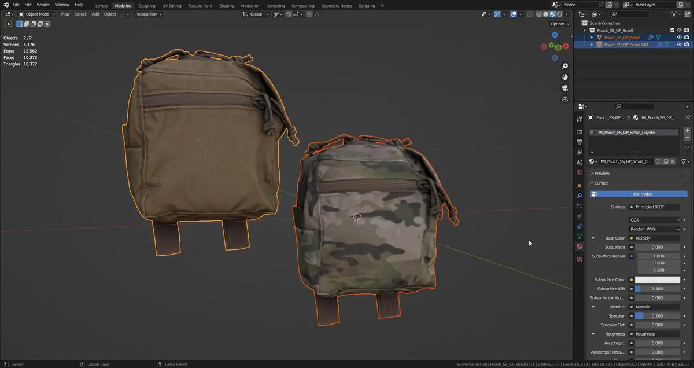Switch to the UV Editing workspace tab
This screenshot has height=368, width=694.
pyautogui.click(x=172, y=5)
